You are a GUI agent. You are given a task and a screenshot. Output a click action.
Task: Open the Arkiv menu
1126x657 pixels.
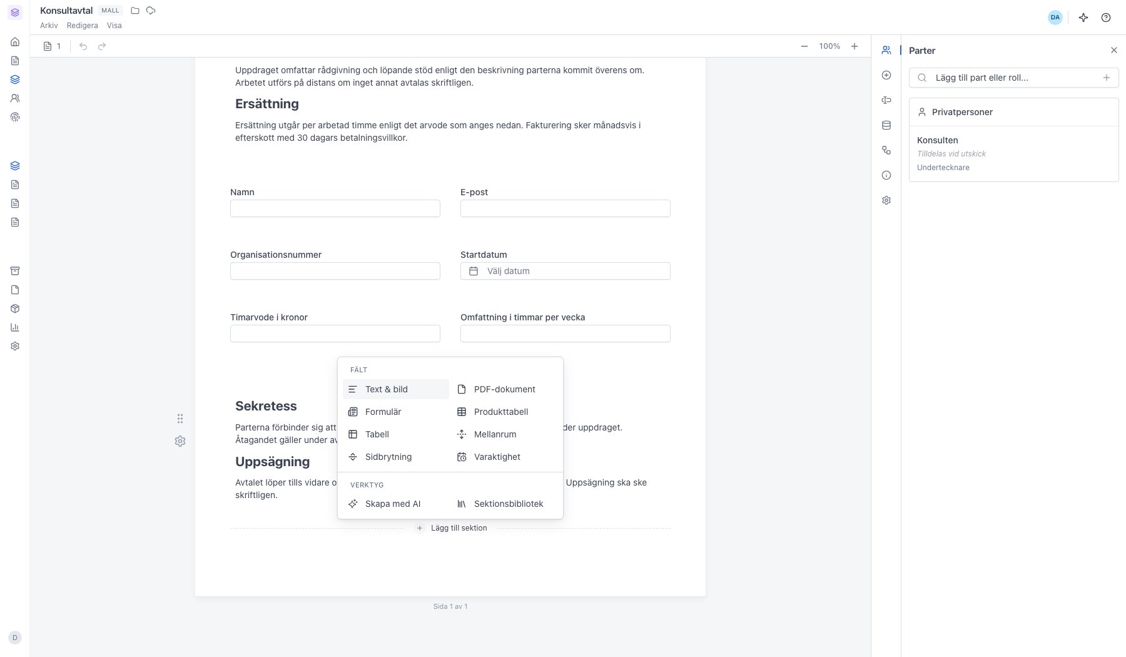pos(49,26)
